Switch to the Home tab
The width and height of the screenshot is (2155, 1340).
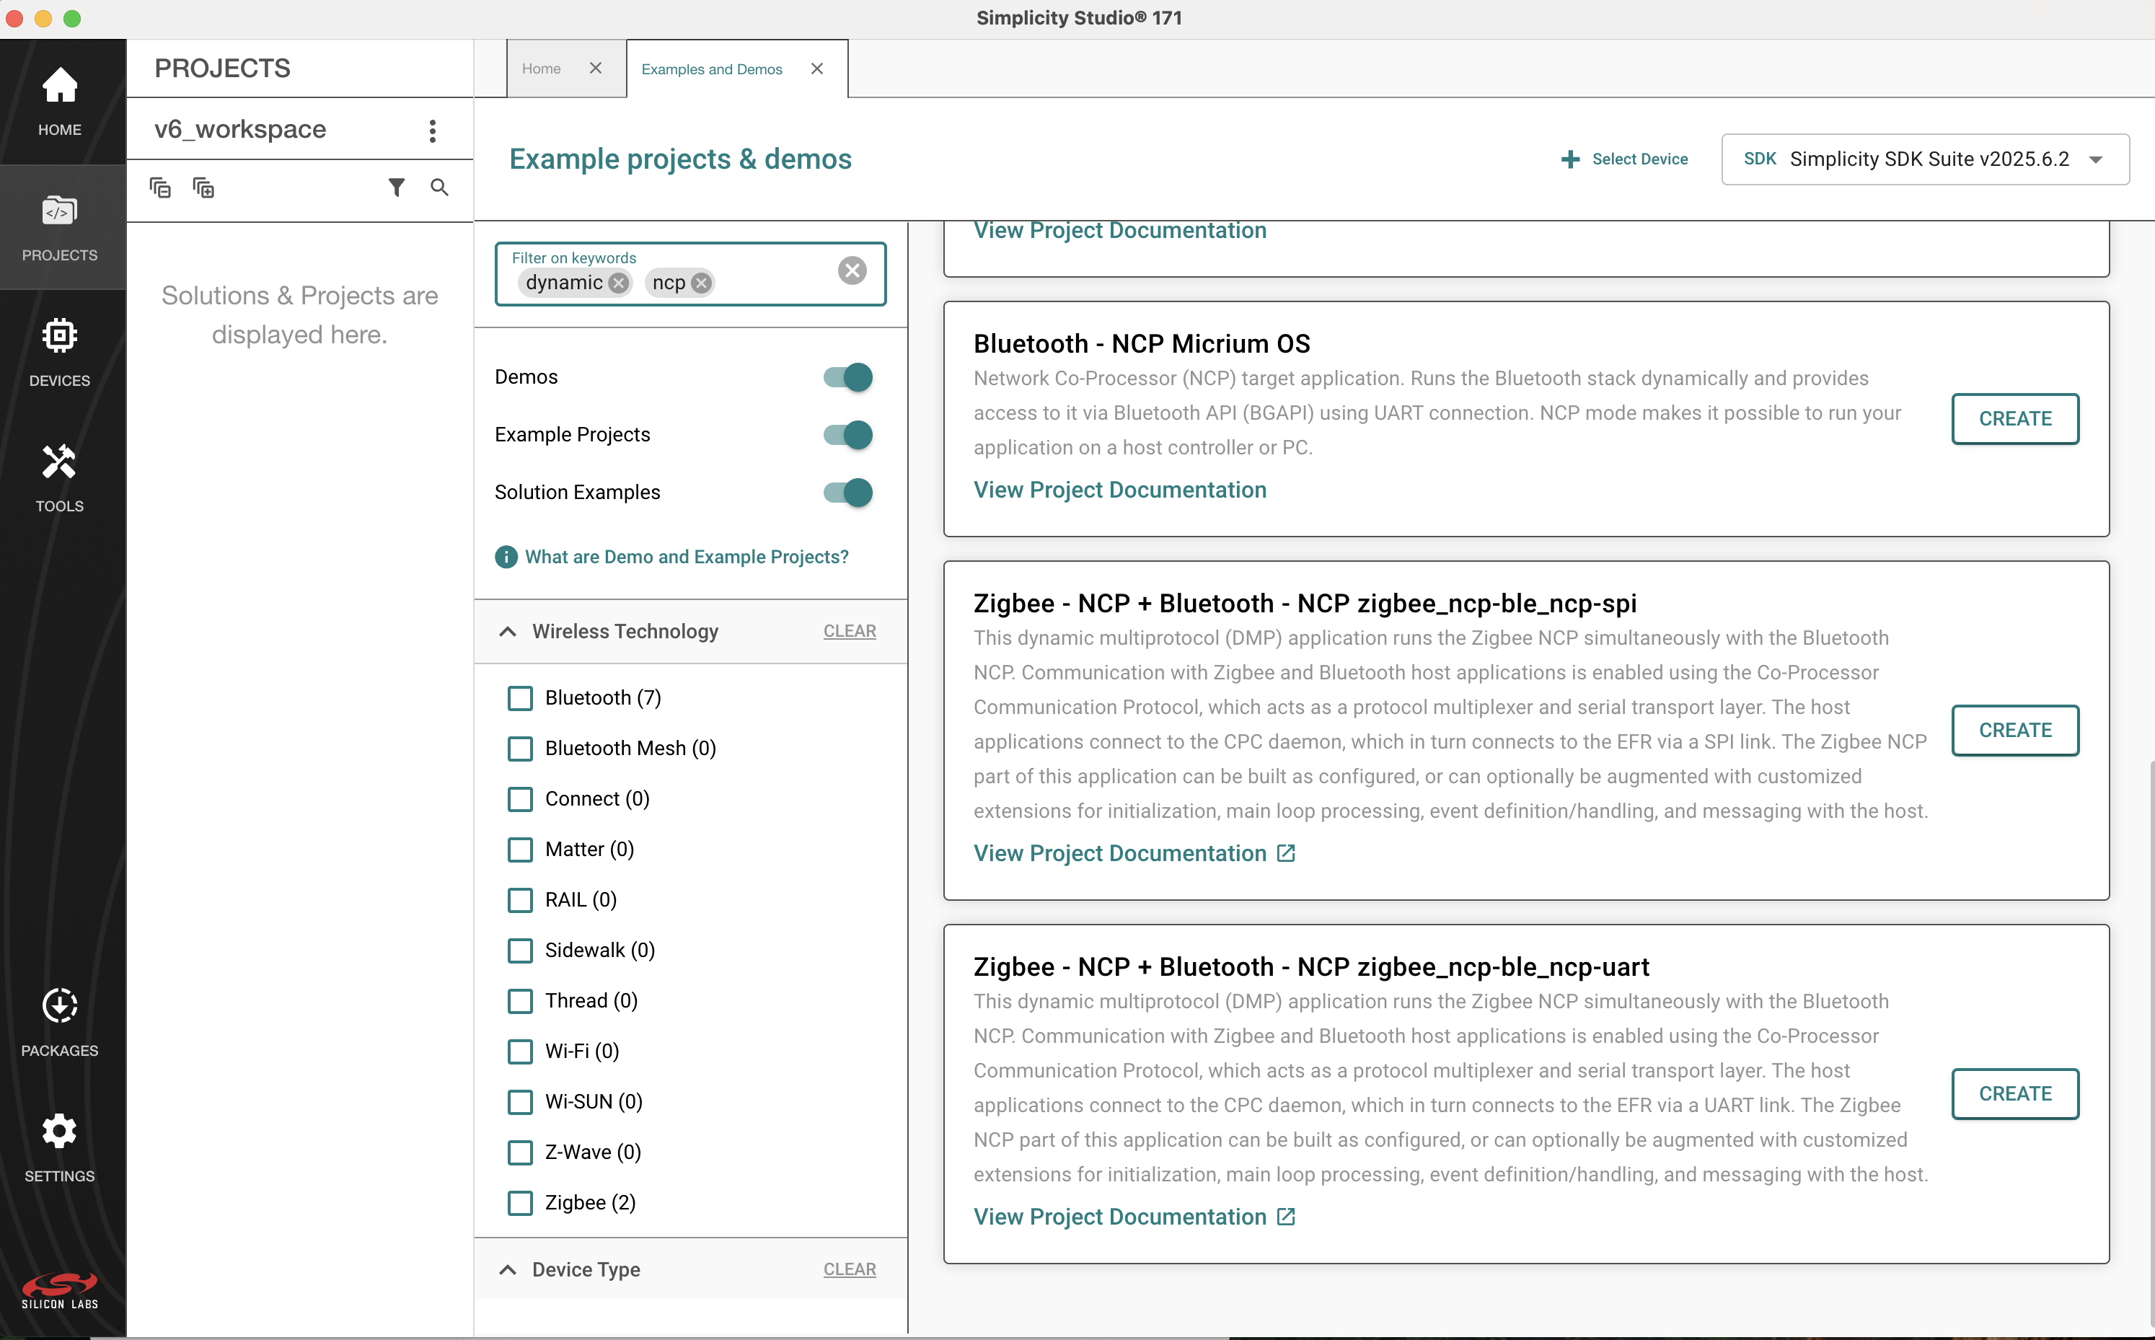542,69
